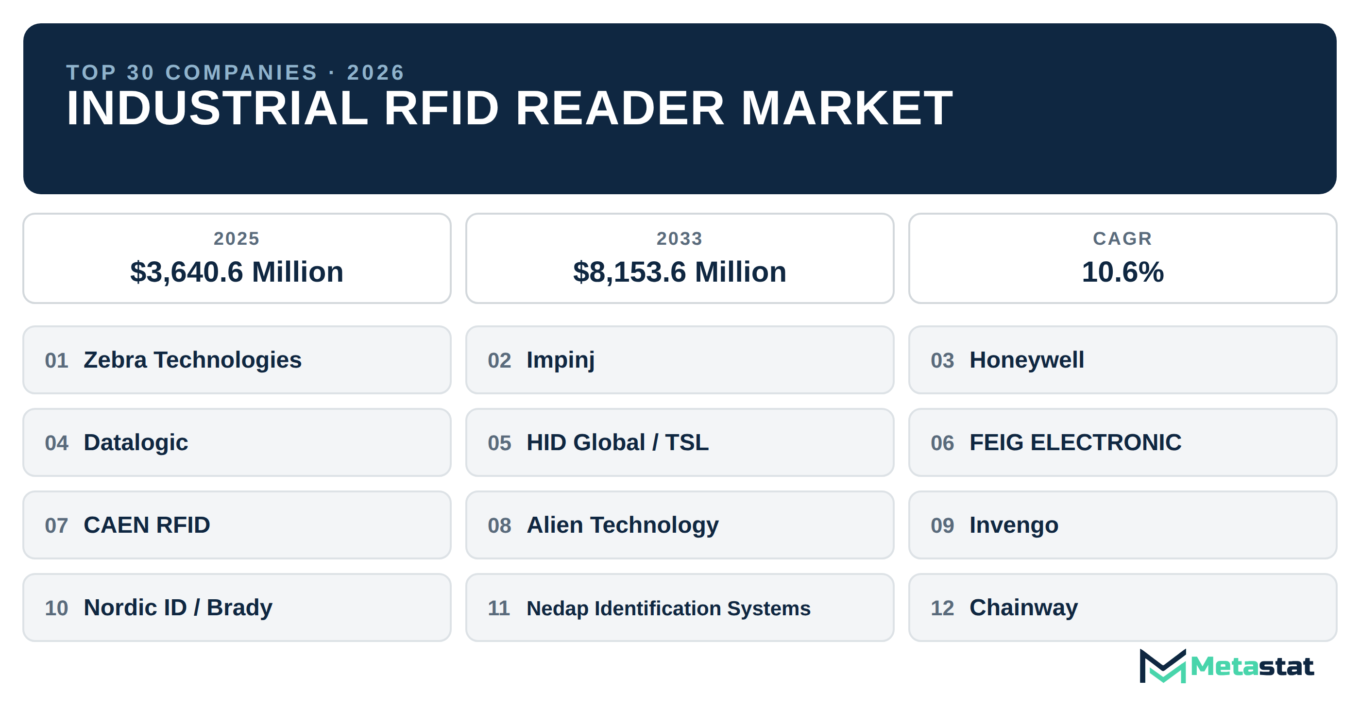Click the CAGR label
The width and height of the screenshot is (1360, 709).
(x=1122, y=238)
